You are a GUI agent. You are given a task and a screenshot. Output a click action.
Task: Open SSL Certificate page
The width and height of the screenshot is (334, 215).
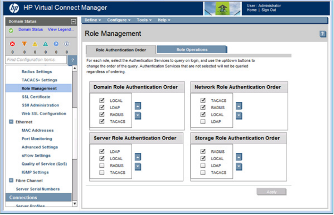coord(36,97)
